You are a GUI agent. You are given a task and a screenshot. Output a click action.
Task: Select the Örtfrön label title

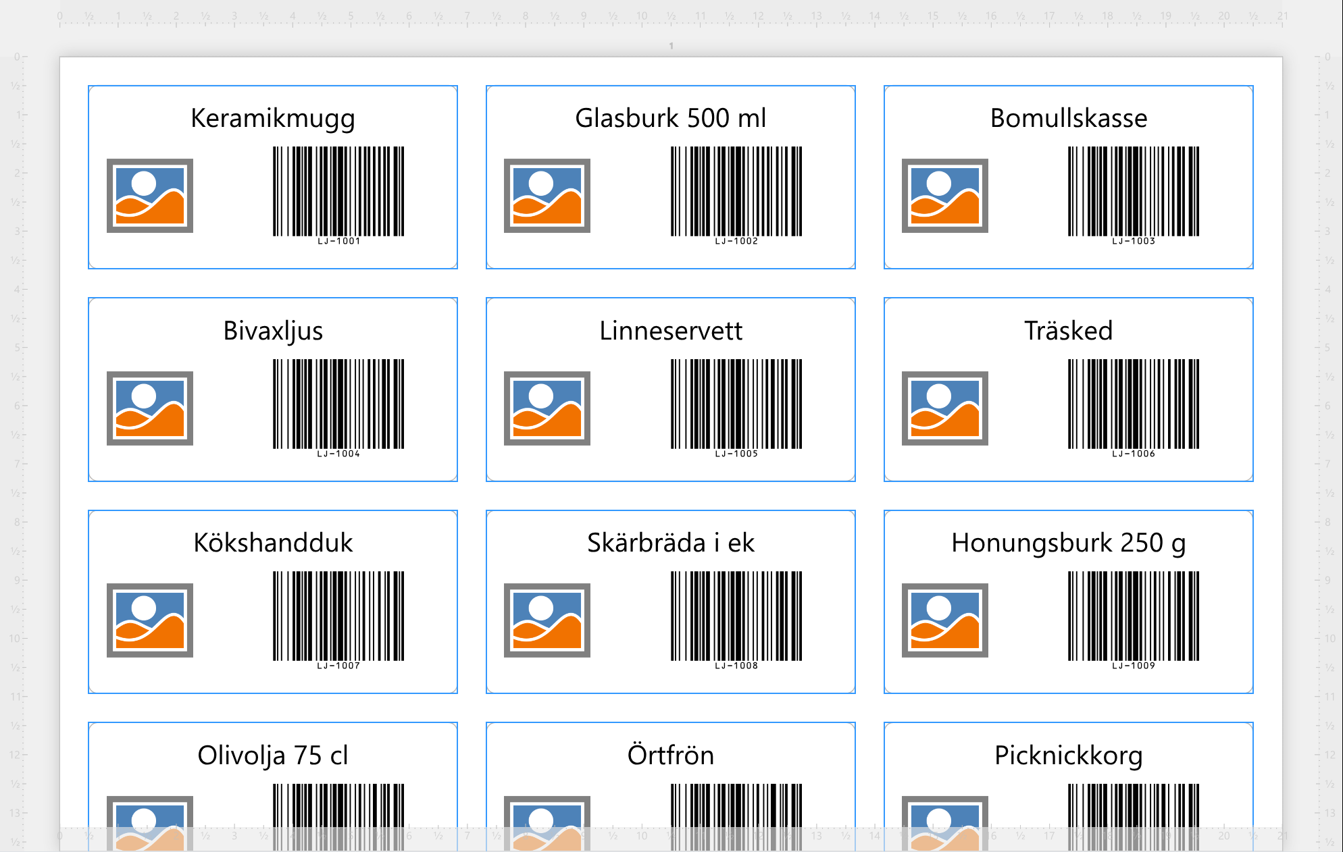tap(671, 755)
